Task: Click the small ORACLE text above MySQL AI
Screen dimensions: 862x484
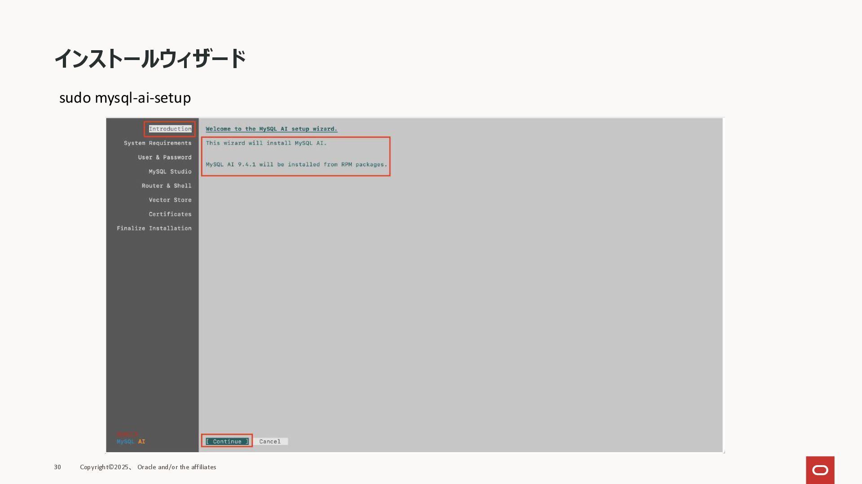Action: coord(128,434)
